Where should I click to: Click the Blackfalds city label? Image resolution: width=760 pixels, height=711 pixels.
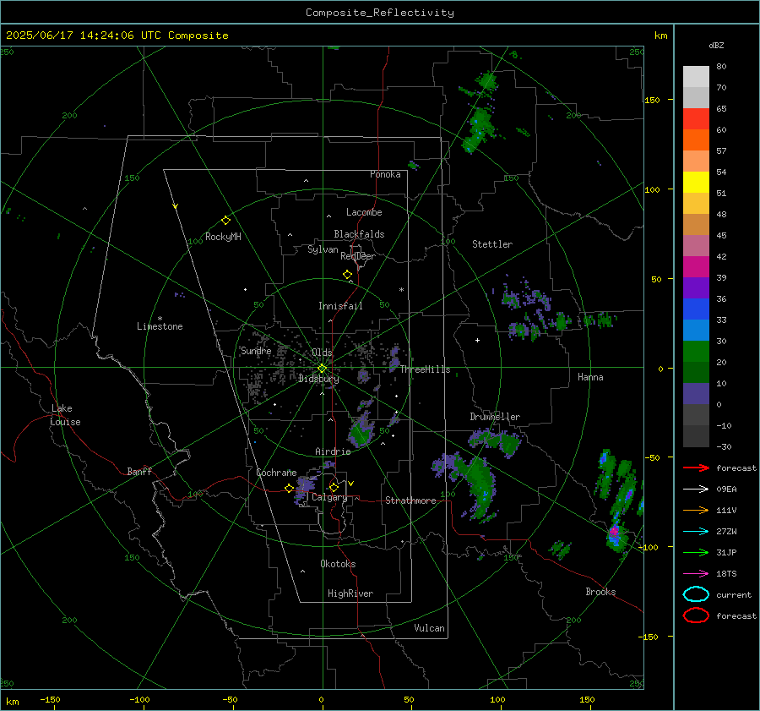tap(359, 234)
